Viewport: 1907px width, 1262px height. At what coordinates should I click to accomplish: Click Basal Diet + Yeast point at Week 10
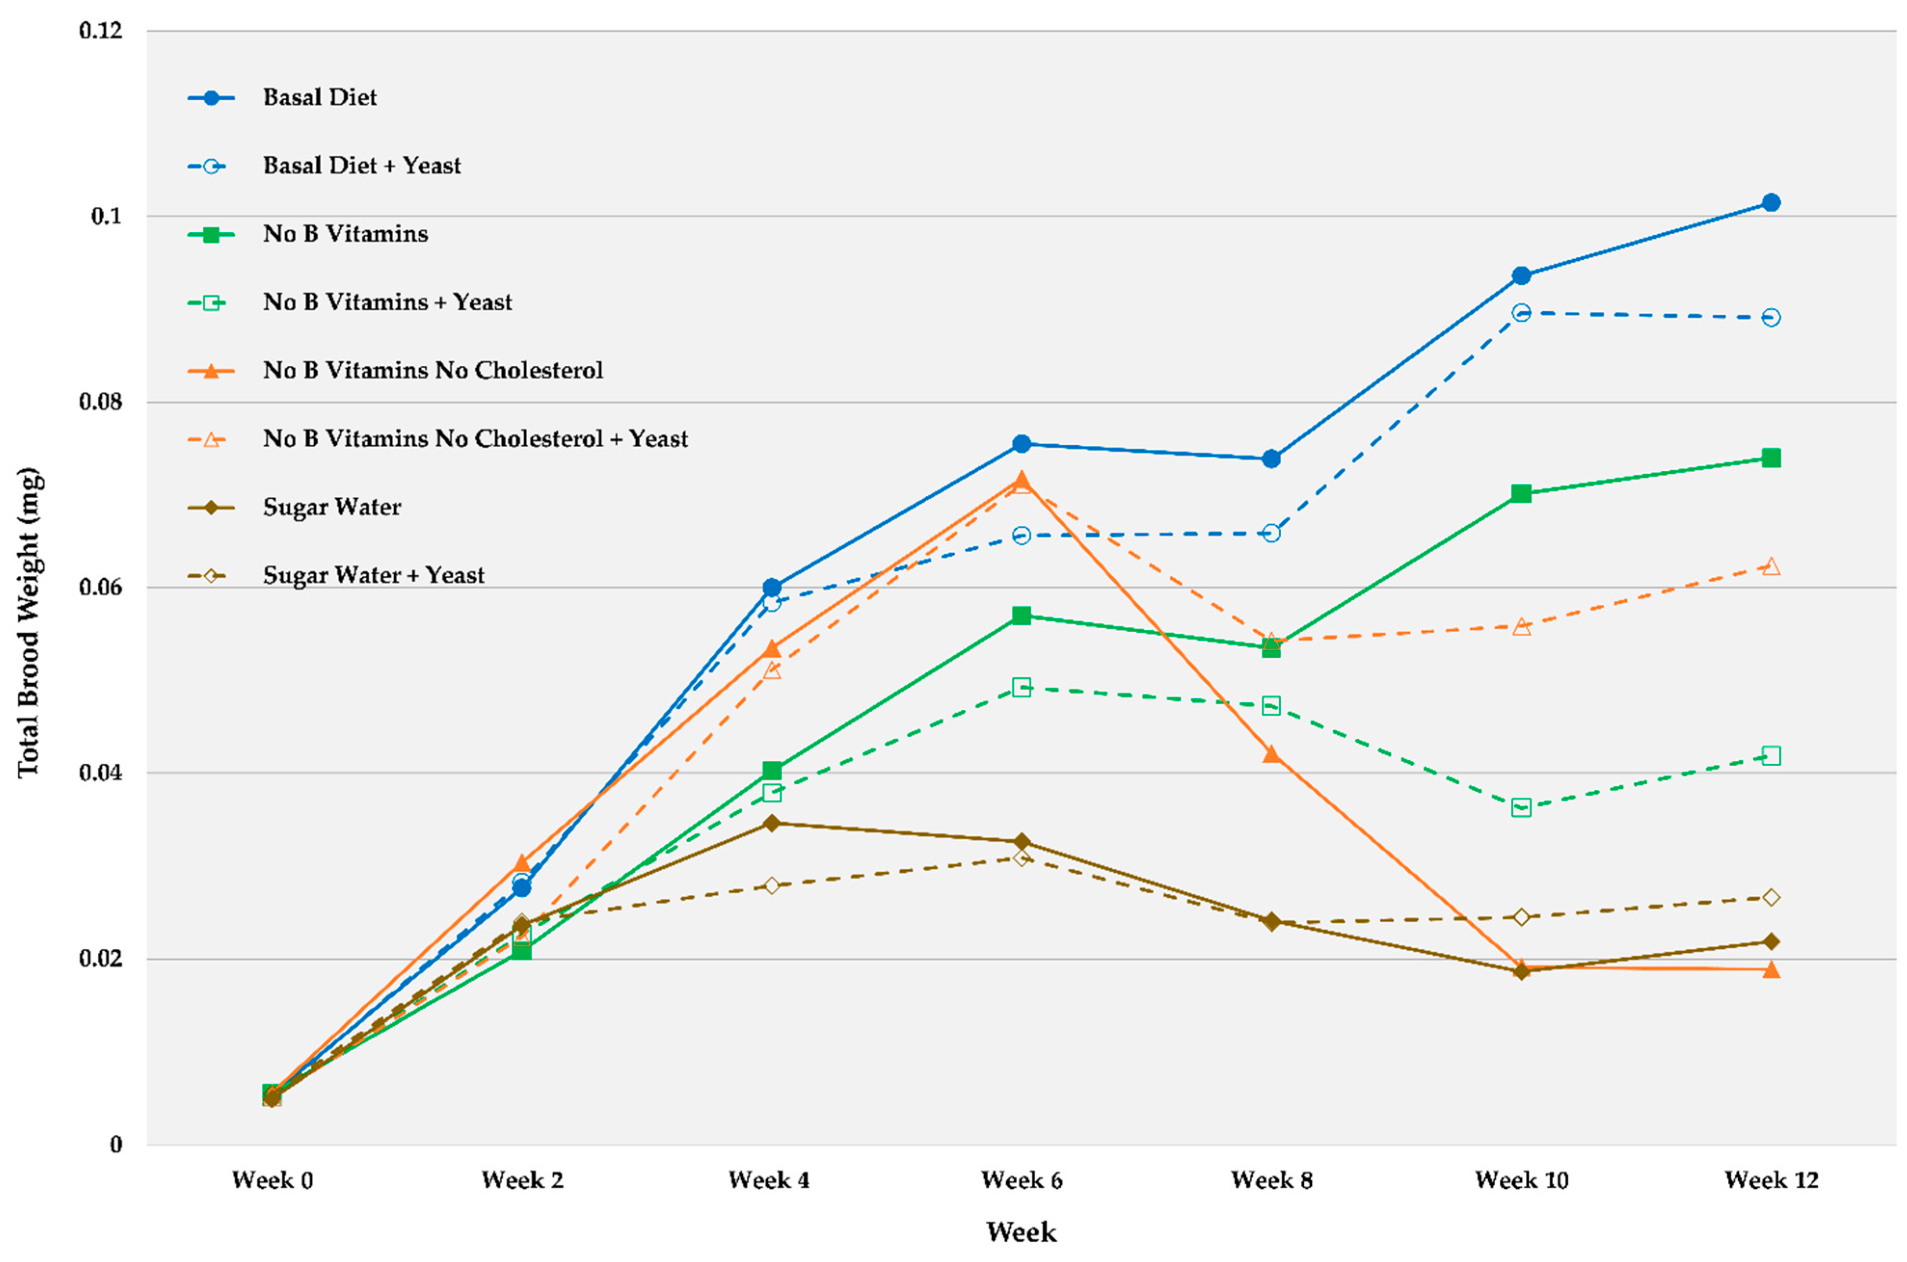(x=1520, y=313)
